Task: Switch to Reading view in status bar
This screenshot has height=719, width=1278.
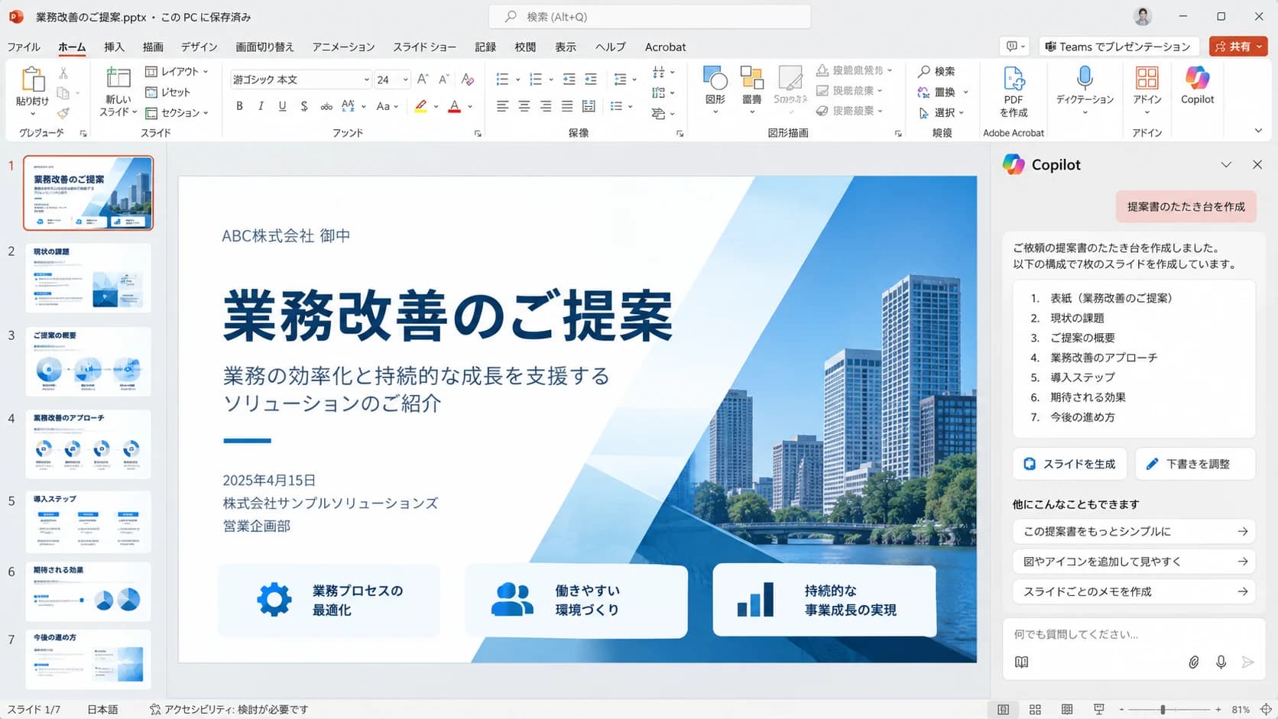Action: (x=1067, y=710)
